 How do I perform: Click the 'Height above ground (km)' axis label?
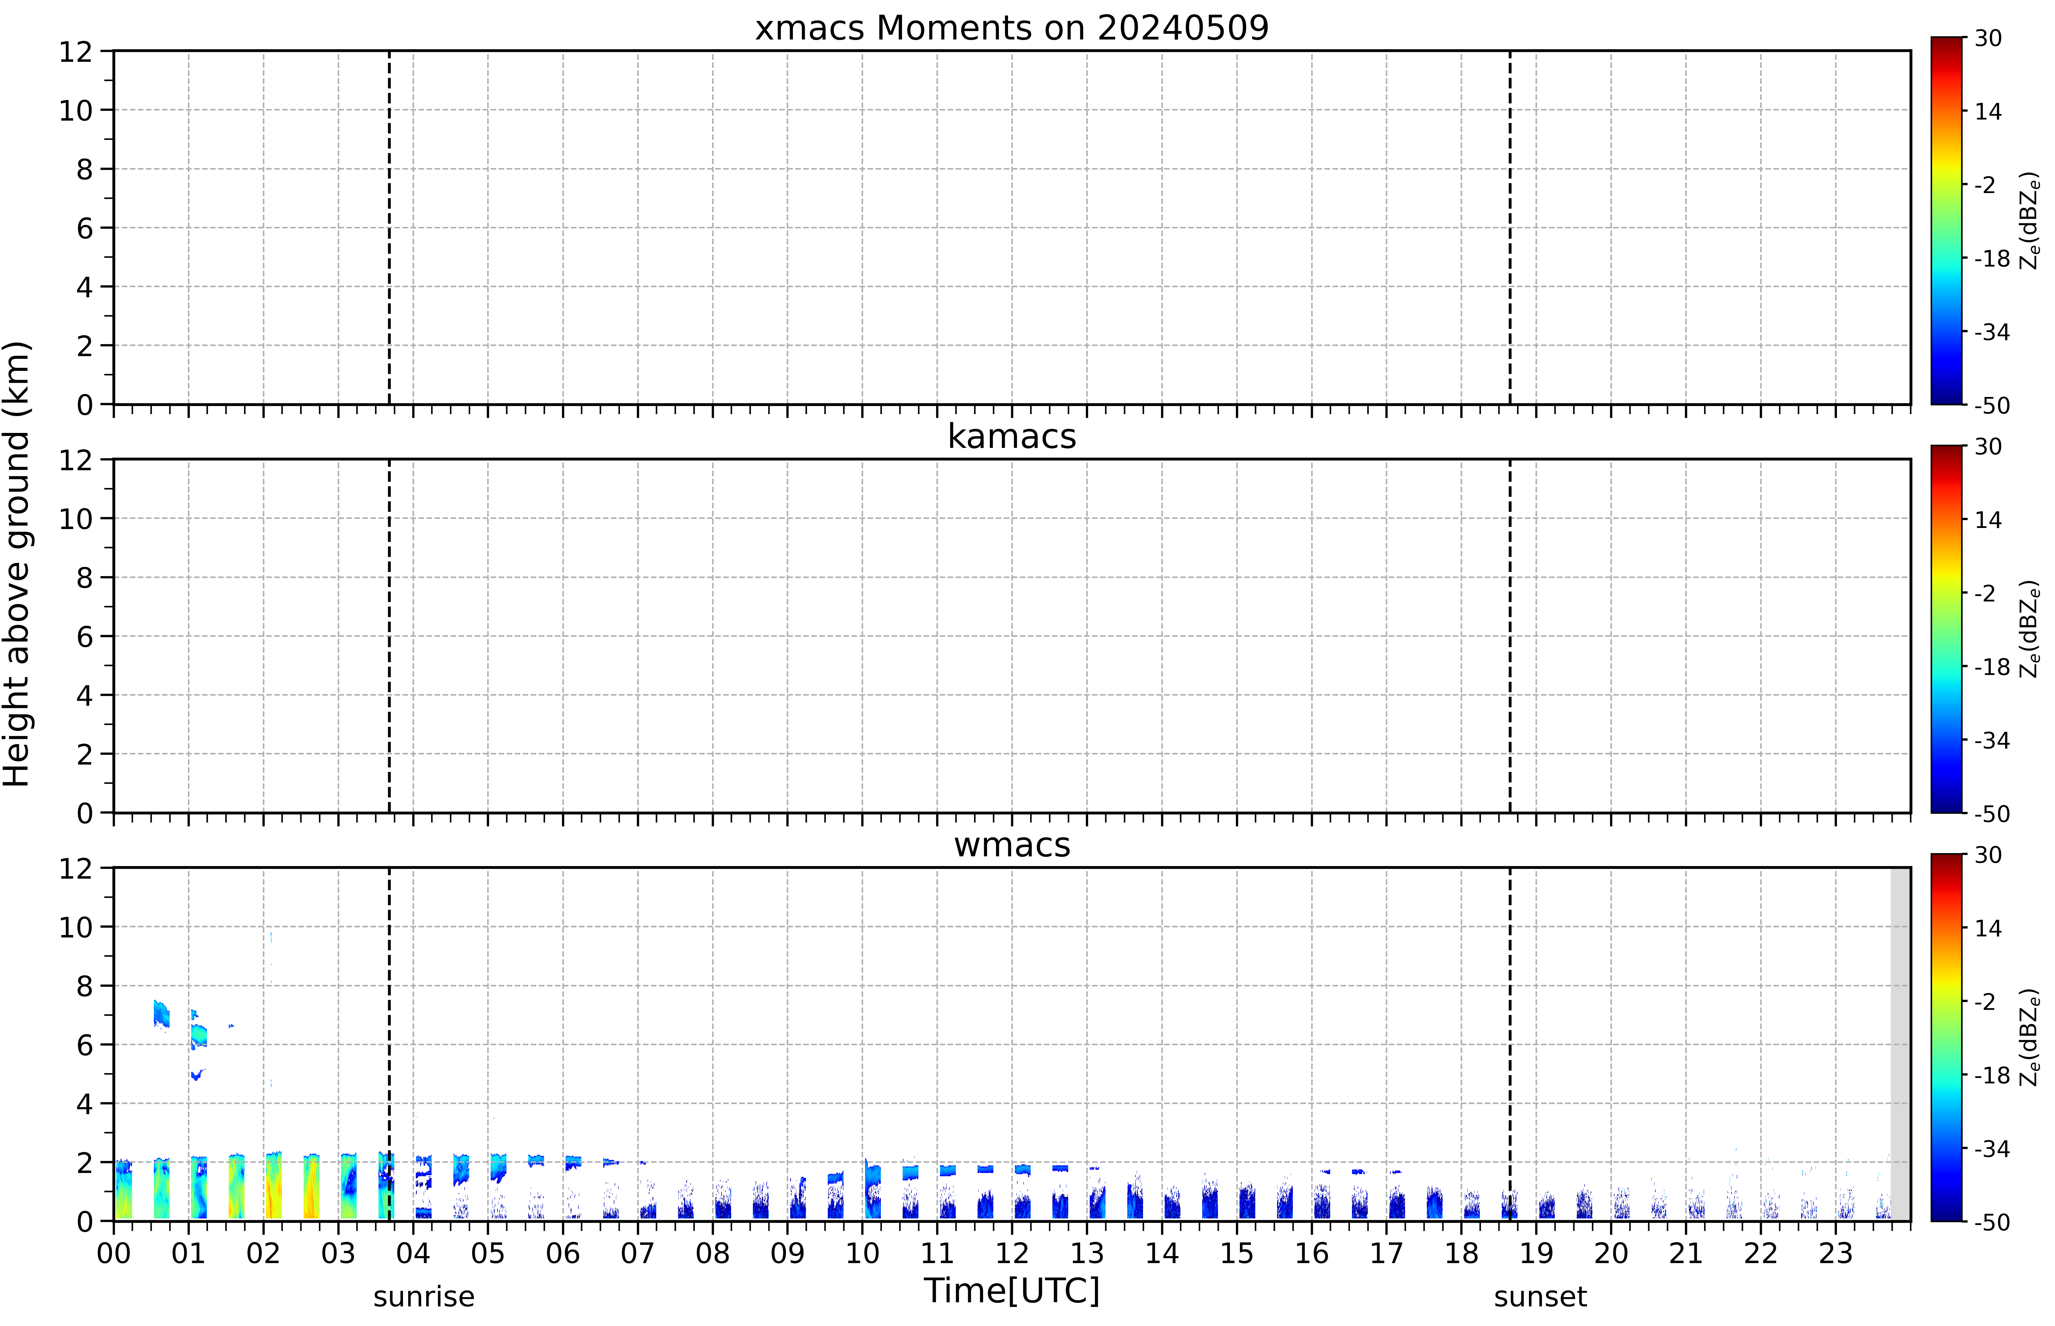17,564
